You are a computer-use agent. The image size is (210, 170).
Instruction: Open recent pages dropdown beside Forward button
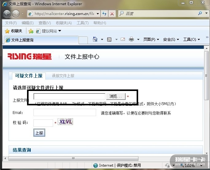(22, 14)
